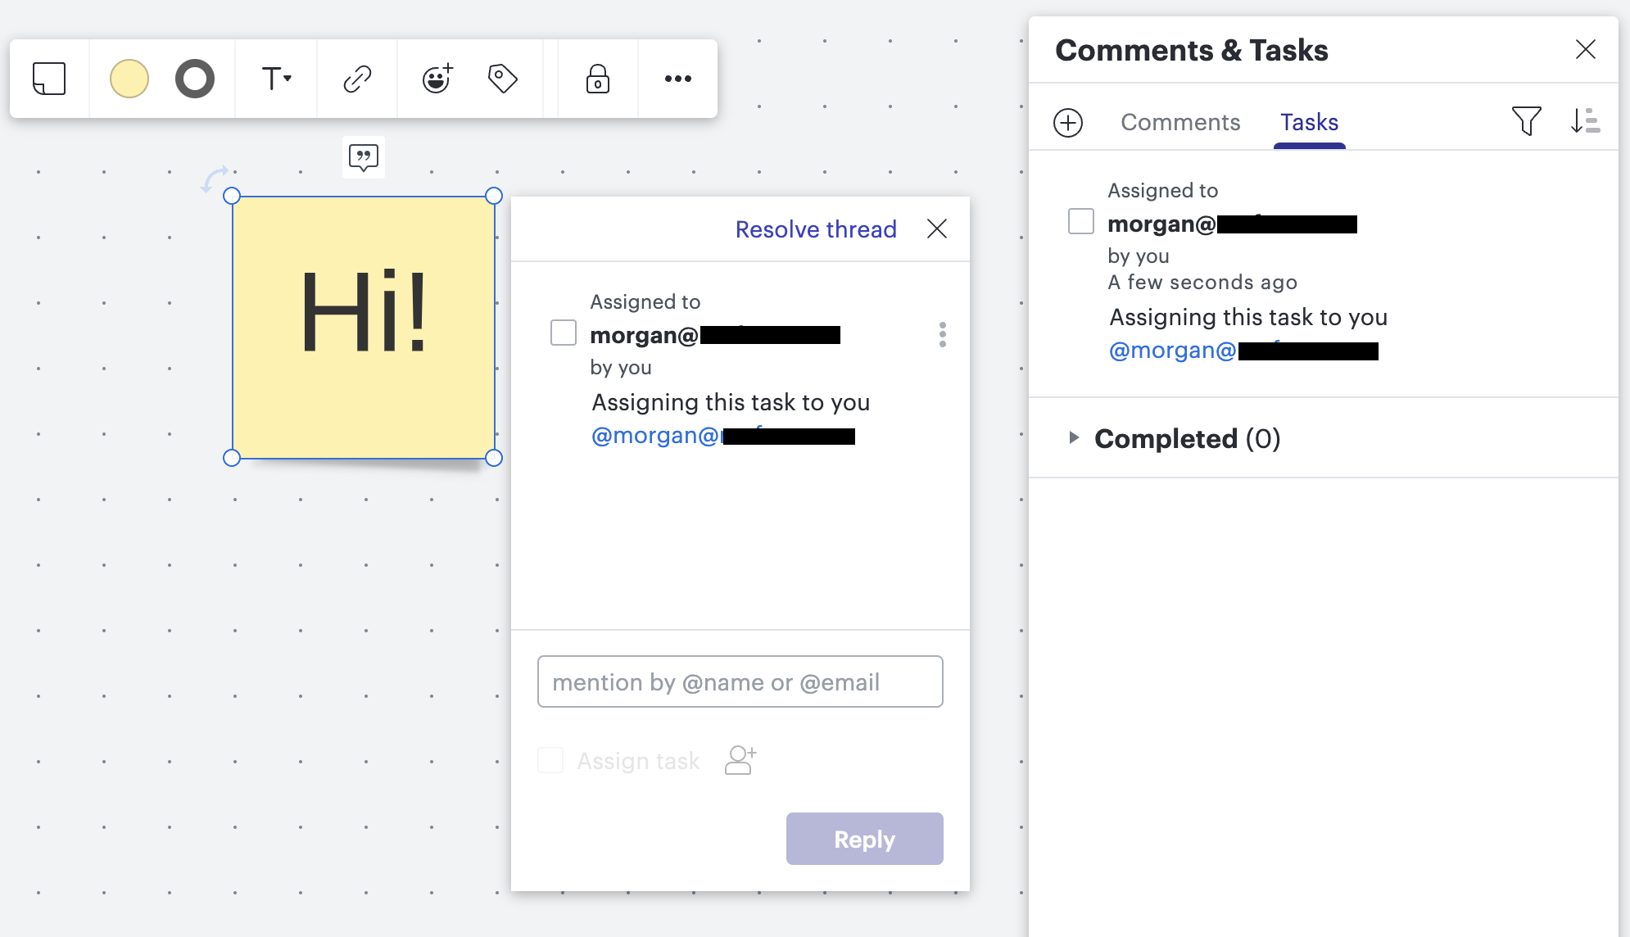The height and width of the screenshot is (937, 1630).
Task: Open the comment bubble above the note
Action: [363, 157]
